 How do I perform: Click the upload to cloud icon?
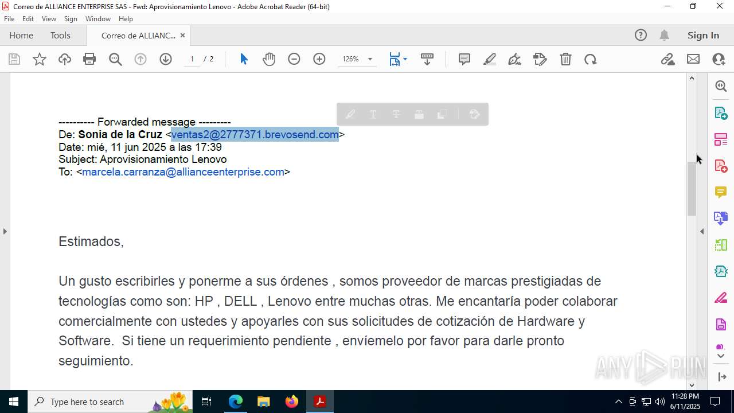(65, 59)
